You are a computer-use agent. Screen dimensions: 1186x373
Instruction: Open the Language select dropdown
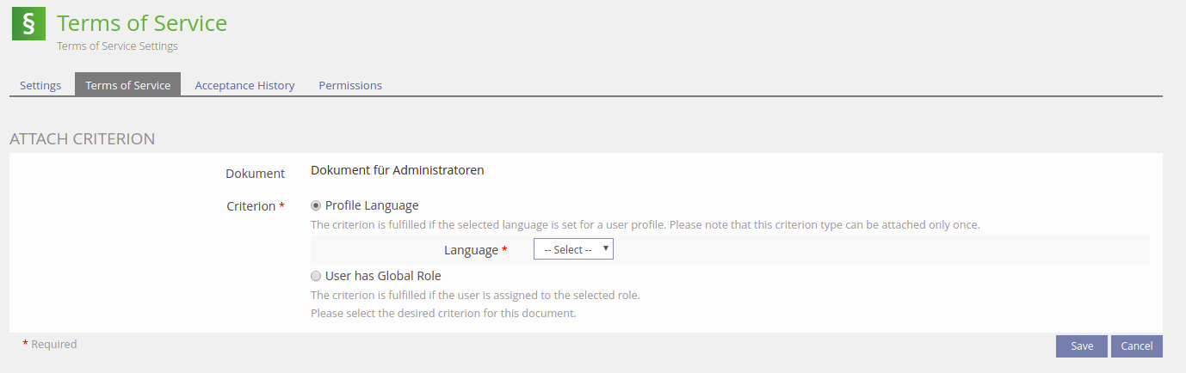click(x=573, y=249)
